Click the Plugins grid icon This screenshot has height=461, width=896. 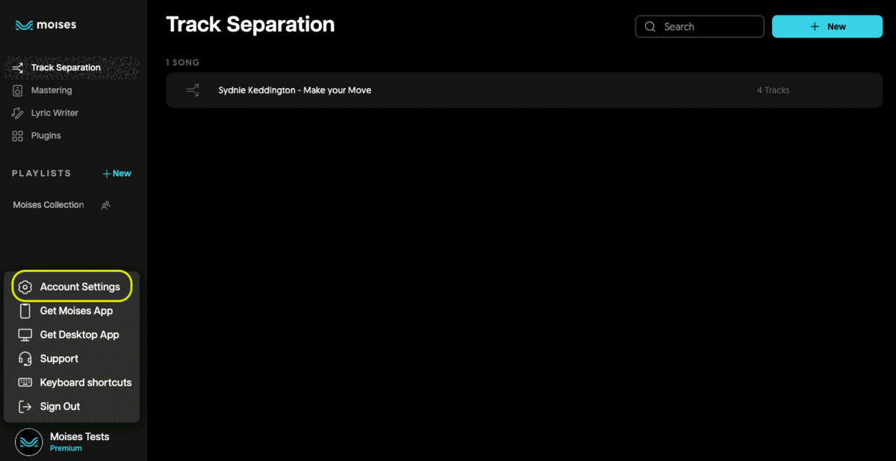18,136
